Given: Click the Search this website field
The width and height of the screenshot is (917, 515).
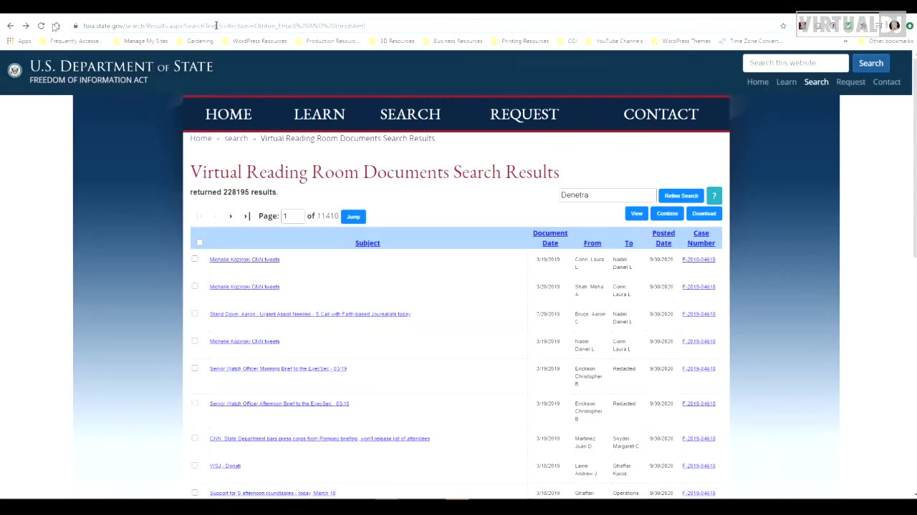Looking at the screenshot, I should [796, 63].
